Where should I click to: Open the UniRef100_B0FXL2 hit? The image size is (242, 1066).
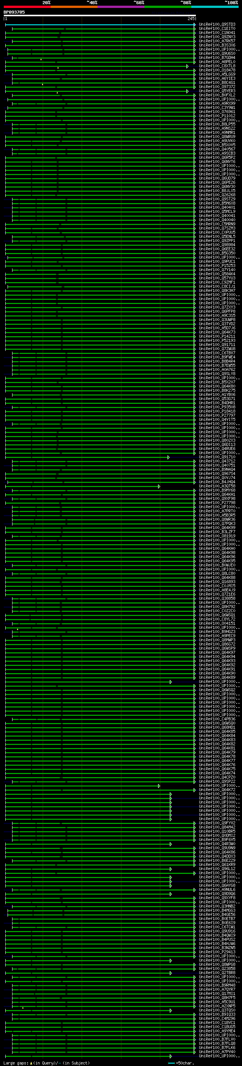tap(217, 95)
